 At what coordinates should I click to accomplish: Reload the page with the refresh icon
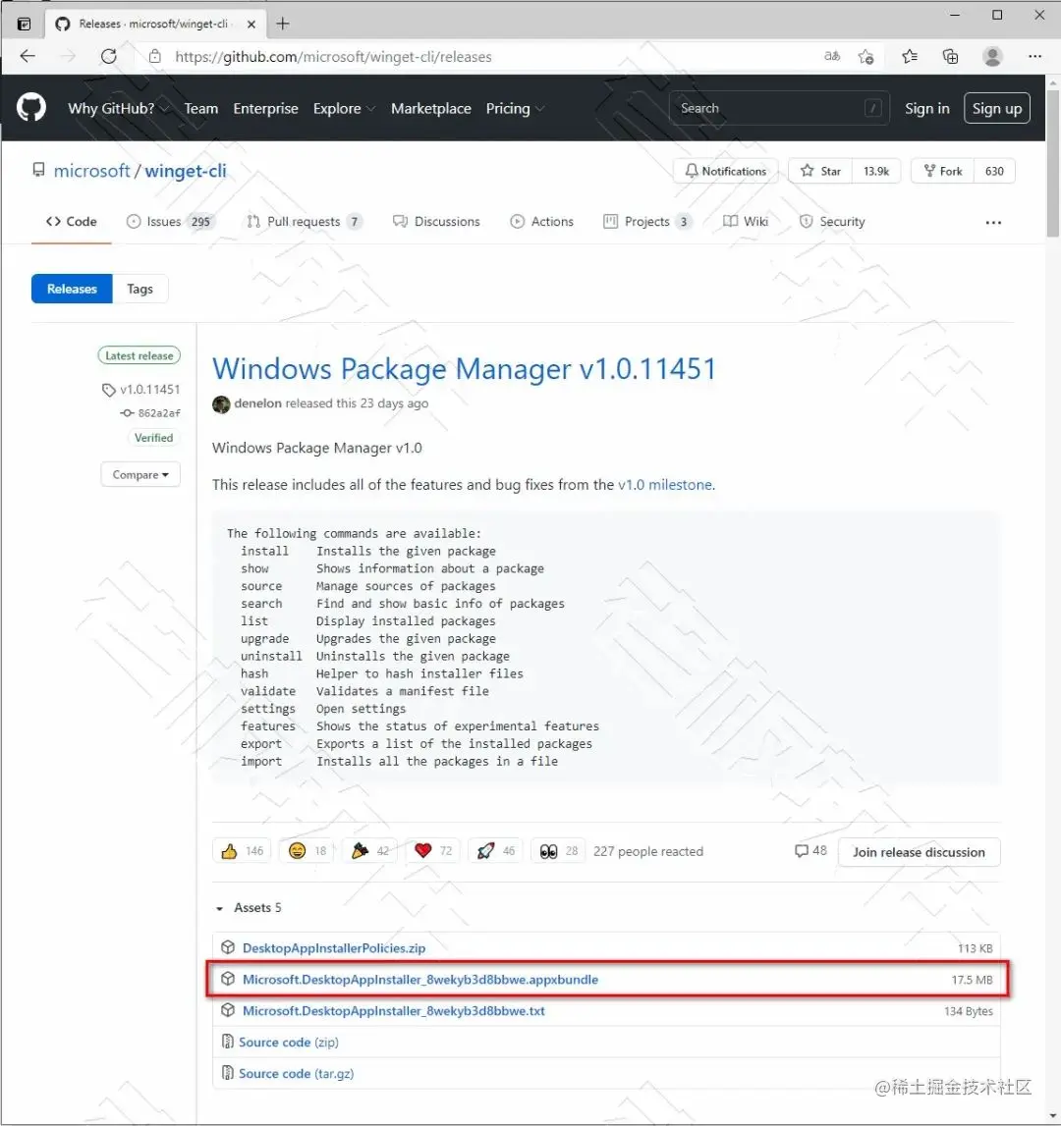(x=108, y=56)
